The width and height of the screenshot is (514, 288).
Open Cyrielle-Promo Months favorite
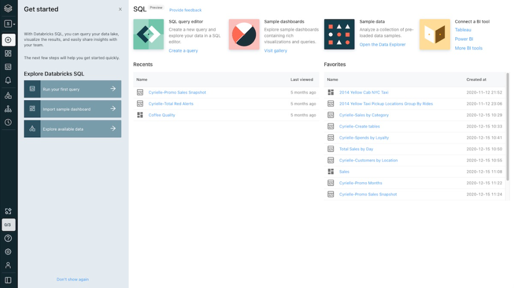pyautogui.click(x=361, y=183)
